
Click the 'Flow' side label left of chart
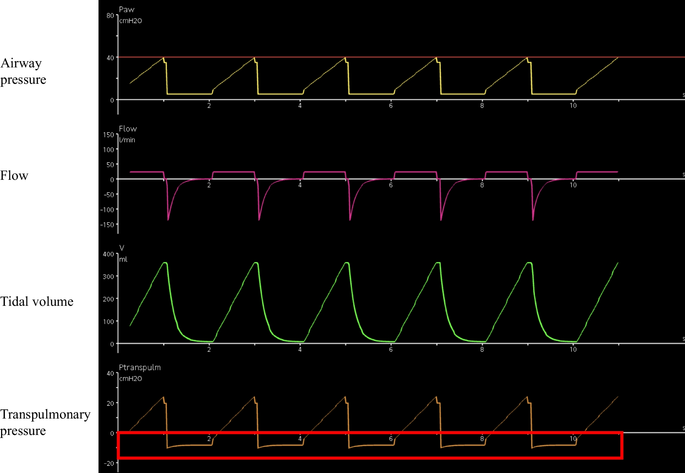(x=14, y=176)
